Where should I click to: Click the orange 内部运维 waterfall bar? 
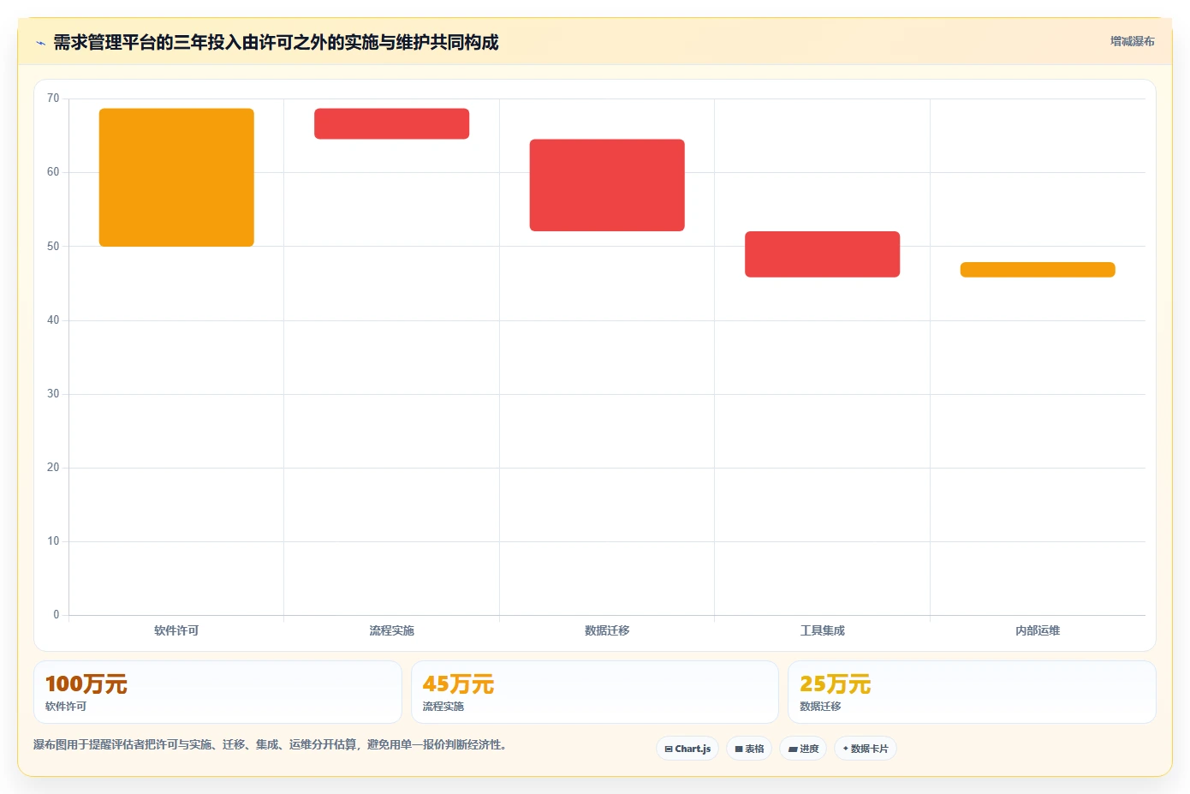pos(1038,270)
